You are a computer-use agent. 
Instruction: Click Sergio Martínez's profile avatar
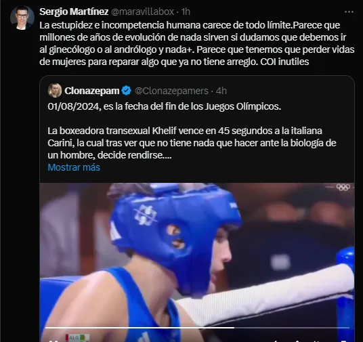(22, 18)
